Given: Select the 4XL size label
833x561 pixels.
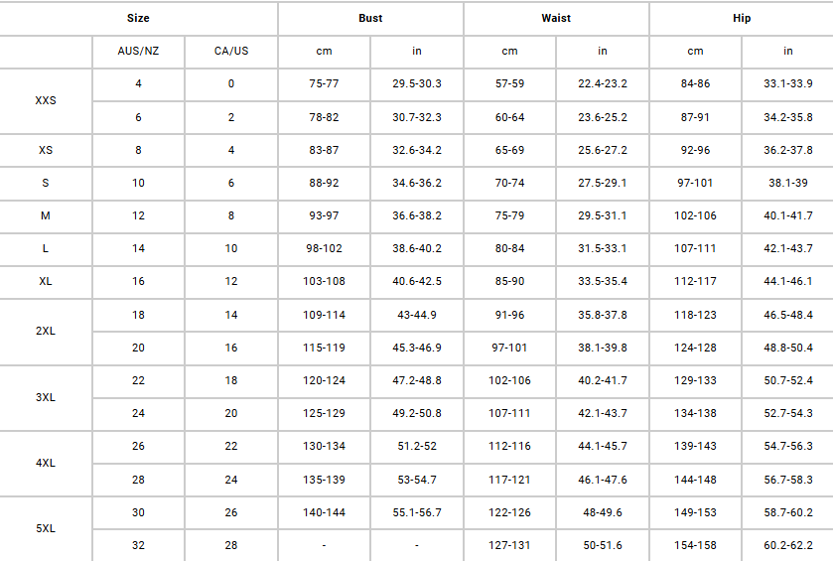Looking at the screenshot, I should [x=46, y=463].
